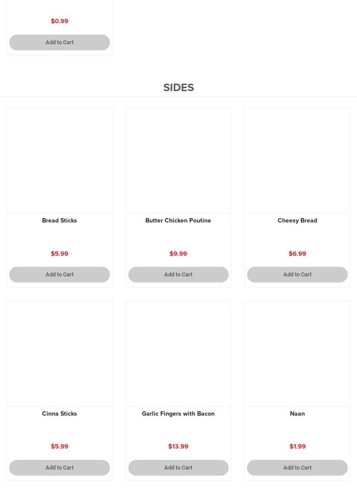Screen dimensions: 357x491
Task: Click the Naan product name
Action: [x=297, y=414]
